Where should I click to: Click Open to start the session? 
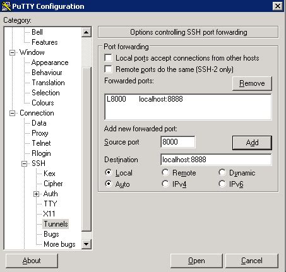pos(196,261)
